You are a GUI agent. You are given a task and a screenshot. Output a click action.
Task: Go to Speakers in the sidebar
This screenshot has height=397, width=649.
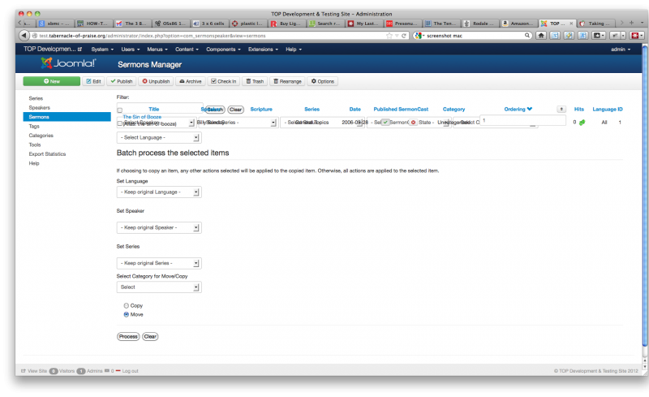pos(39,108)
